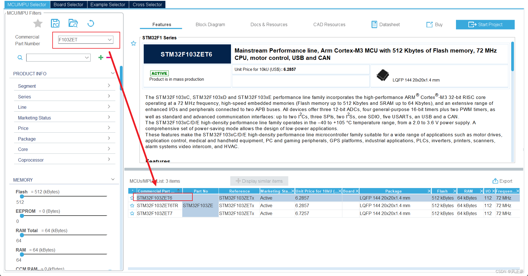Click the Datasheet button
This screenshot has height=276, width=528.
[x=386, y=24]
